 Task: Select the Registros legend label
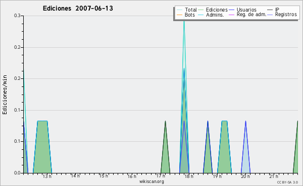pyautogui.click(x=286, y=15)
